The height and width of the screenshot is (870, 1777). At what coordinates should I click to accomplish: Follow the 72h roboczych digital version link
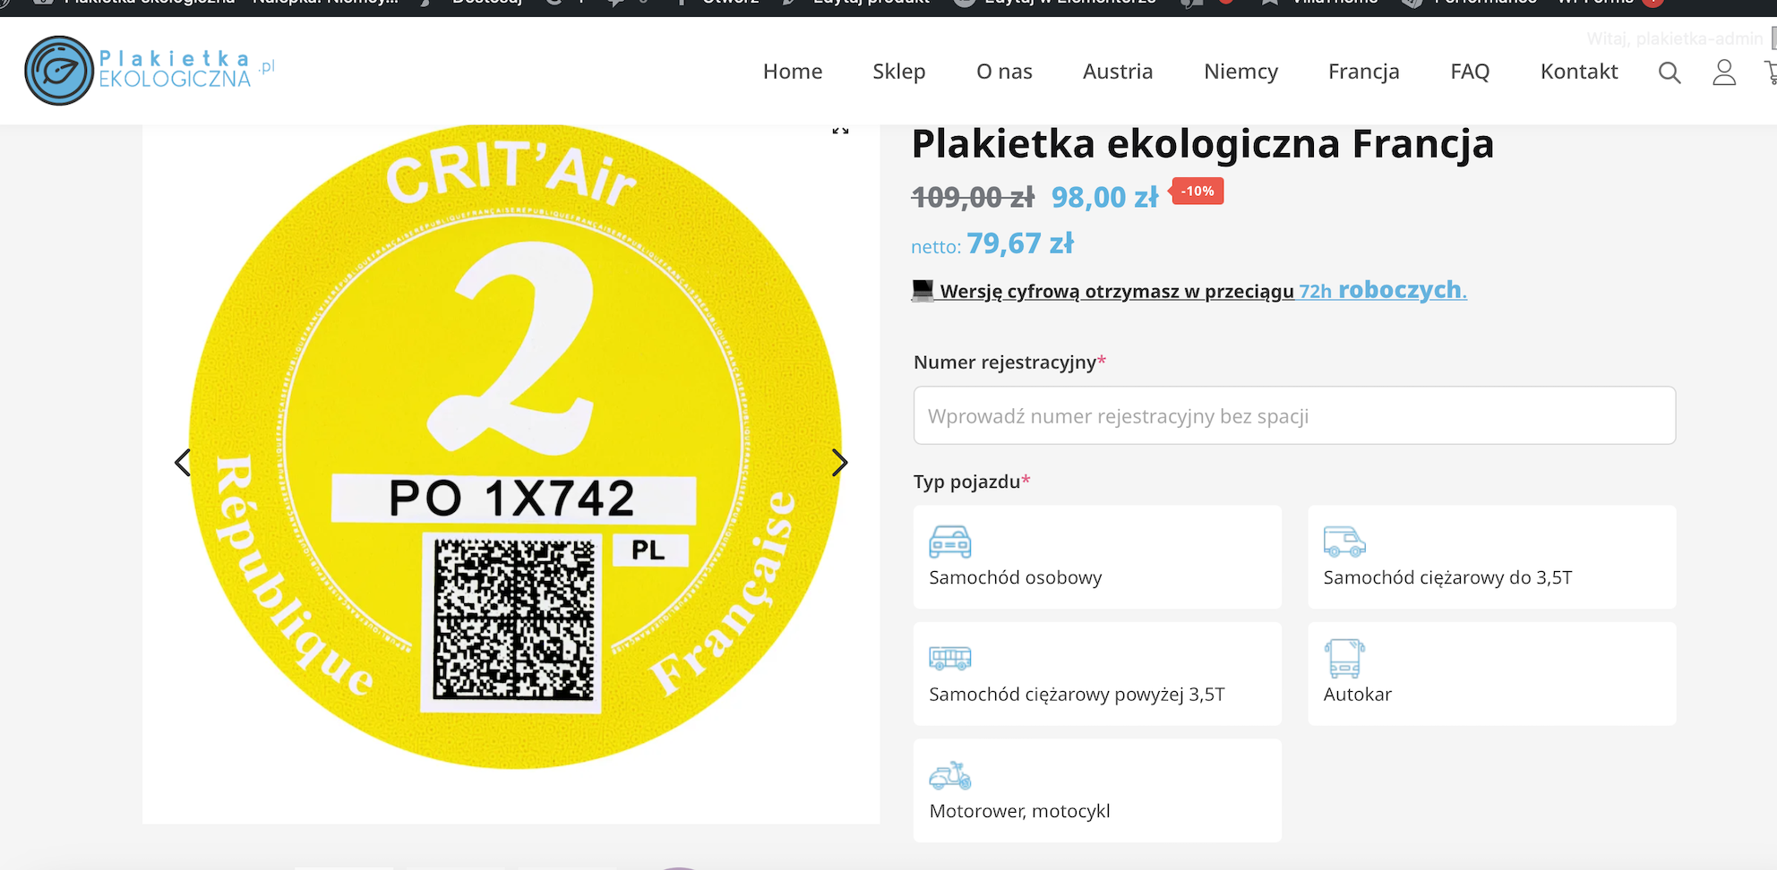click(1382, 290)
